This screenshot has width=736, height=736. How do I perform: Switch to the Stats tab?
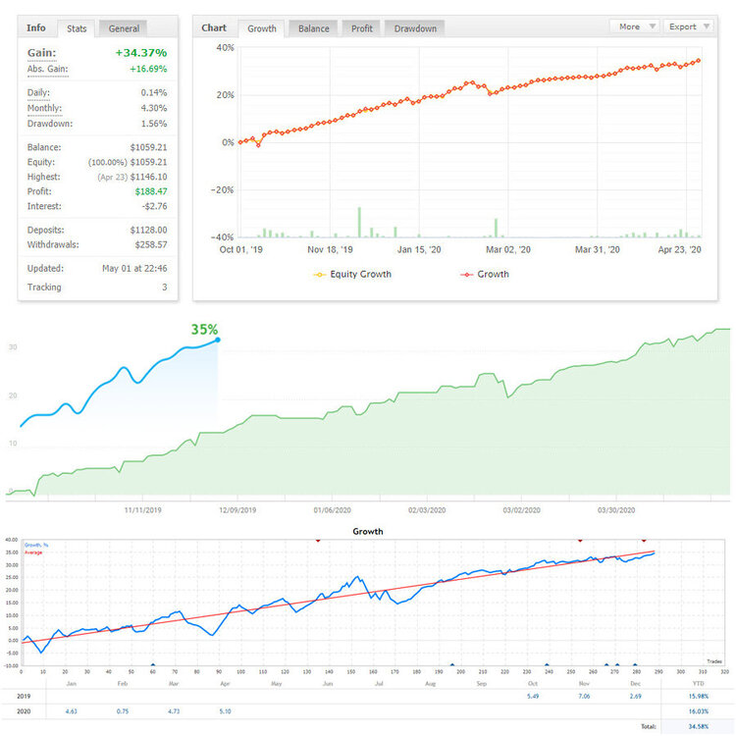[77, 28]
